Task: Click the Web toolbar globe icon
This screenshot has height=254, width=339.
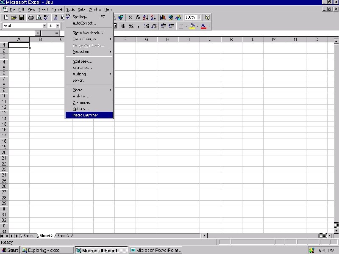Action: tap(121, 17)
